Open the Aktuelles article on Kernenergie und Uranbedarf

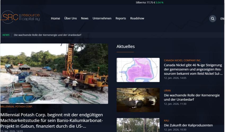[x=192, y=97]
